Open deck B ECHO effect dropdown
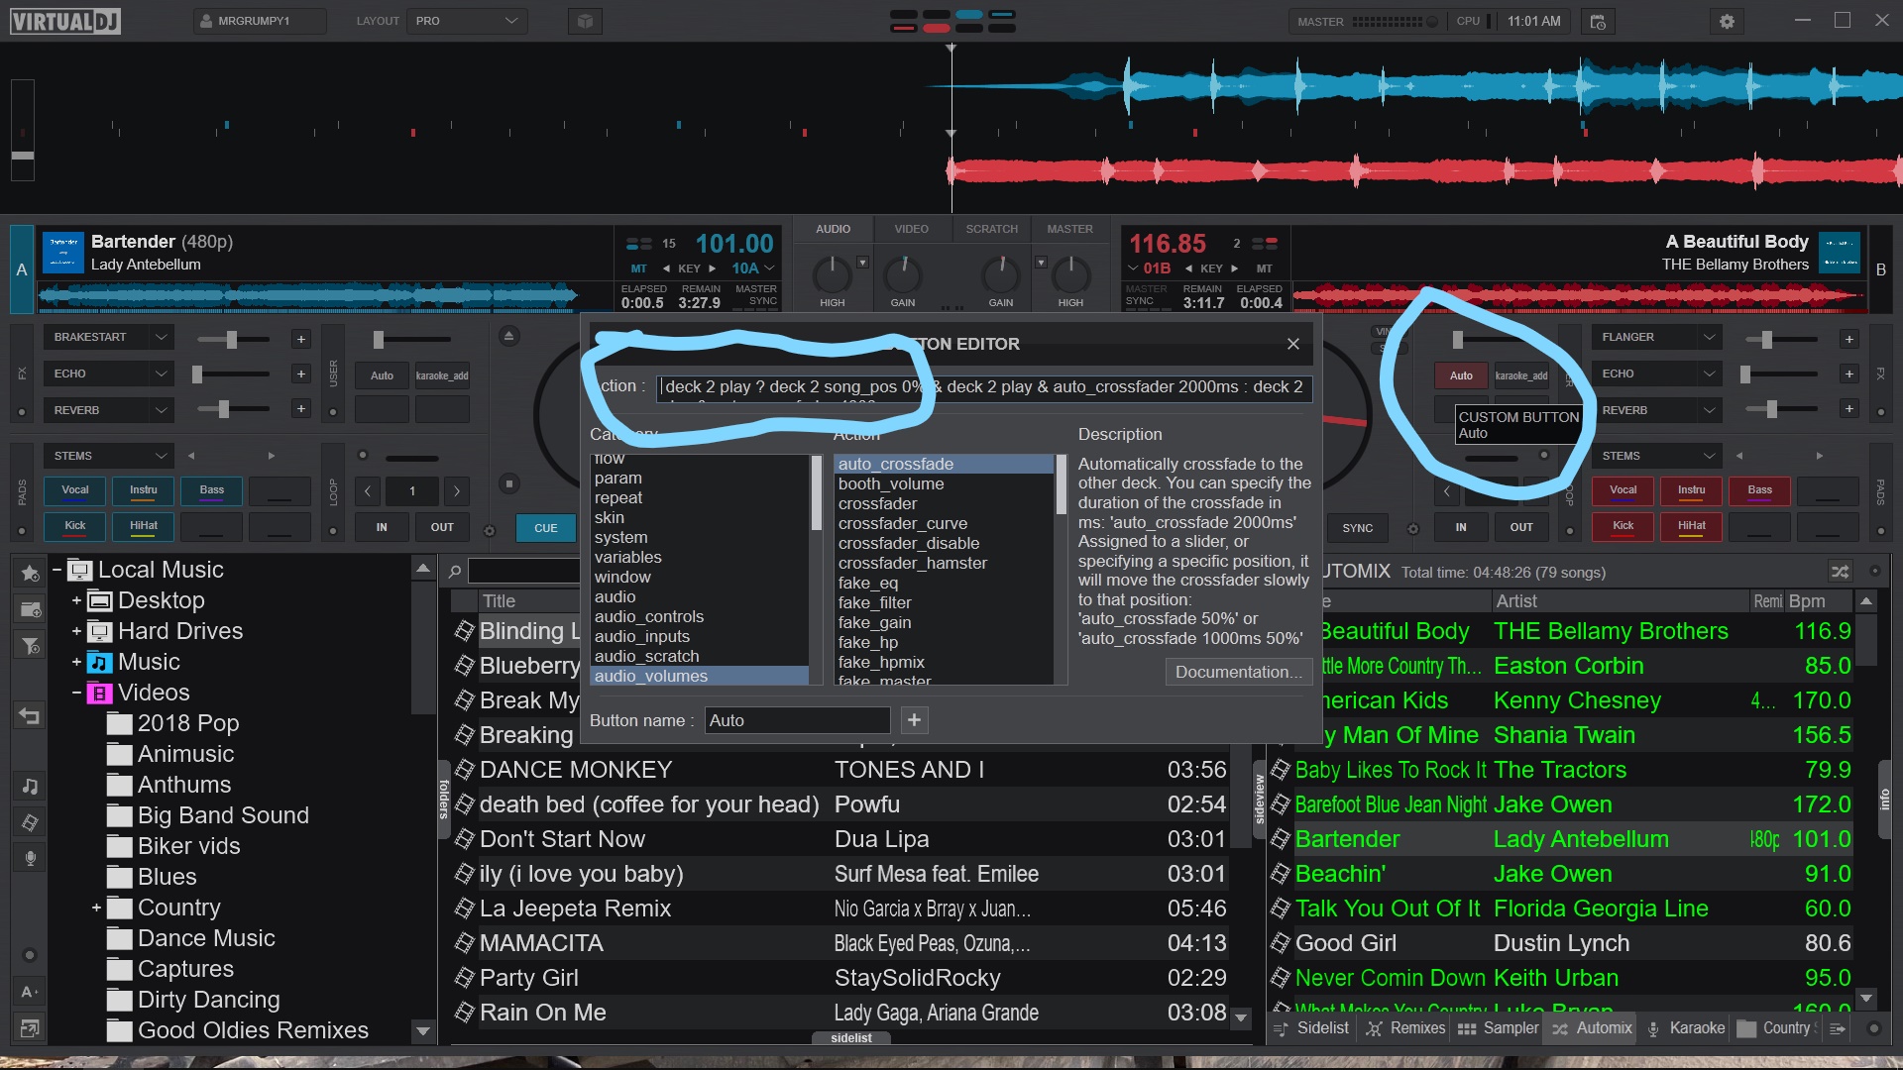Viewport: 1903px width, 1070px height. [1709, 374]
